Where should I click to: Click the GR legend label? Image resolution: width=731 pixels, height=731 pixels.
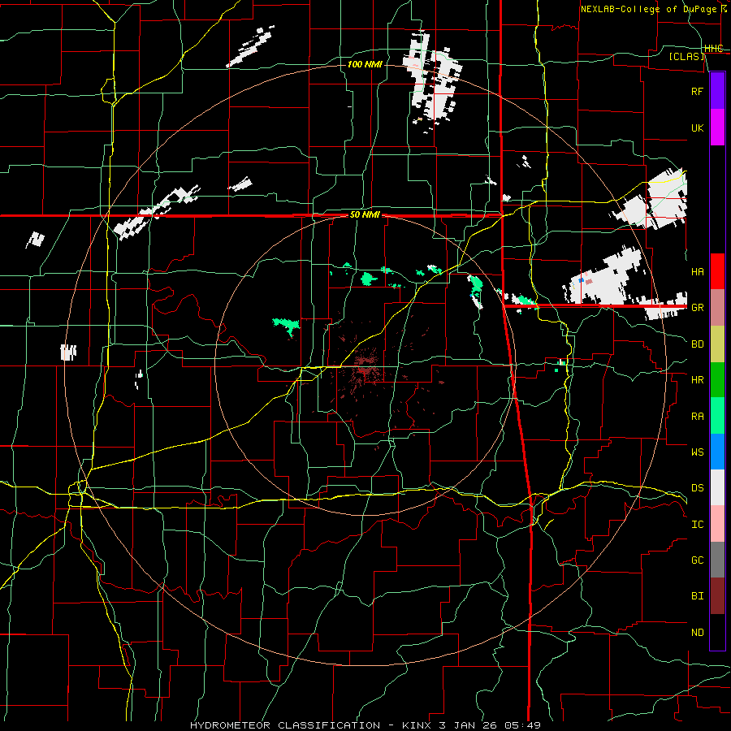697,308
